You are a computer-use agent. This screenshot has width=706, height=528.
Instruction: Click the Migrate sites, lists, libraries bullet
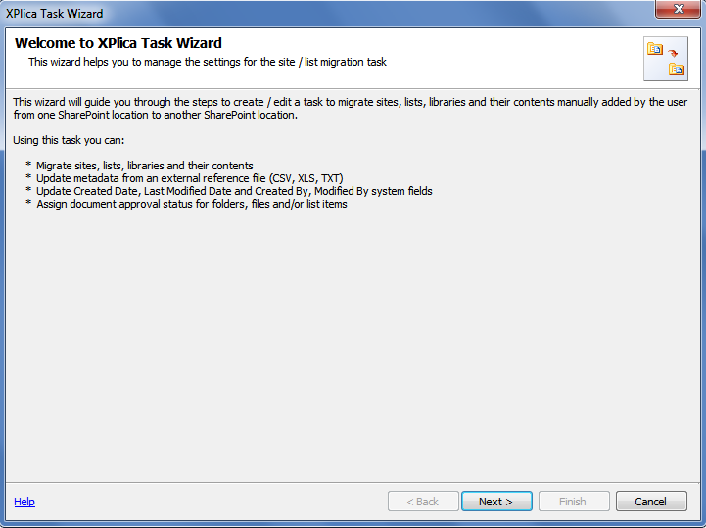coord(145,166)
